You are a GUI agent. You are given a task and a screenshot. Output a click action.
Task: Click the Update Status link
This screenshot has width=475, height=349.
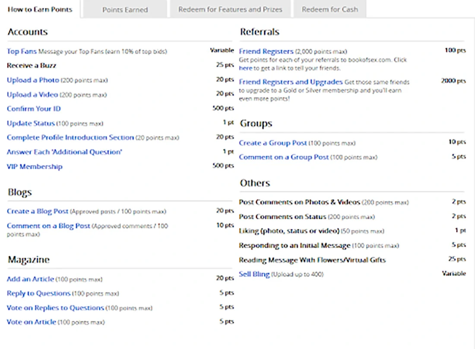31,123
